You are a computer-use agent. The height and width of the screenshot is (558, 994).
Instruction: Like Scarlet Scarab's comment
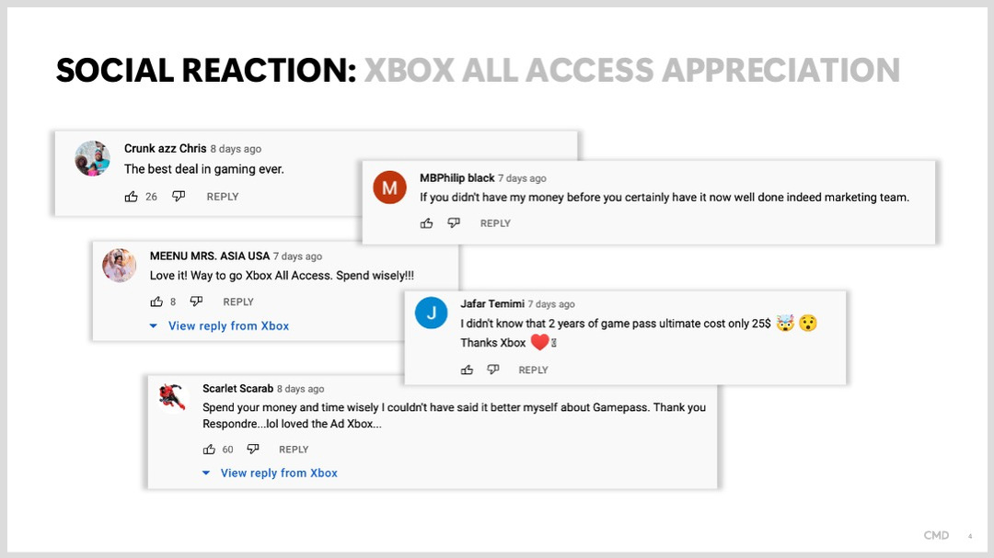coord(209,449)
